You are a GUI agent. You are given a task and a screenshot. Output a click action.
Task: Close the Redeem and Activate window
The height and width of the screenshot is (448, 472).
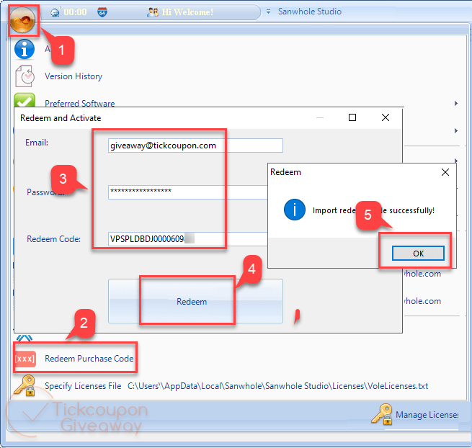(x=386, y=117)
